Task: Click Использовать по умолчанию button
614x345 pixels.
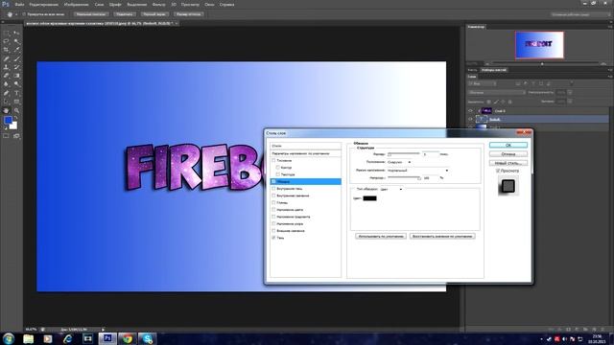Action: pyautogui.click(x=381, y=237)
